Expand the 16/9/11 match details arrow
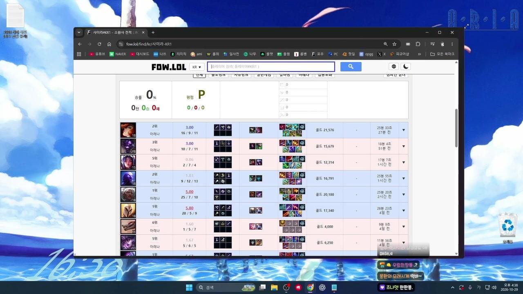 tap(404, 130)
